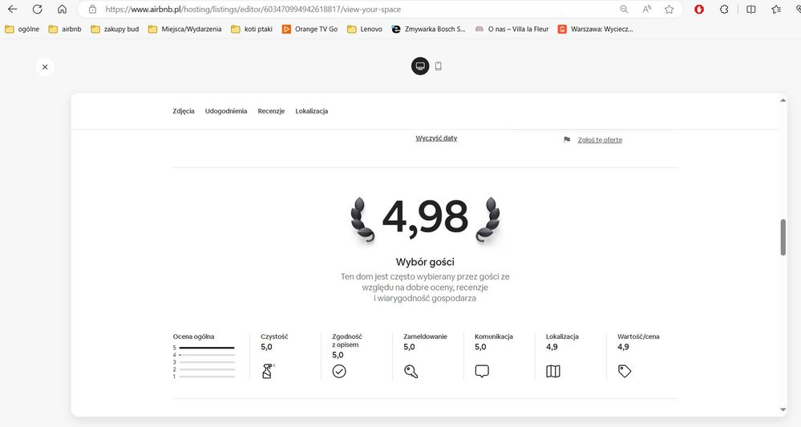Screen dimensions: 801x427
Task: Switch to mobile preview mode
Action: [439, 66]
